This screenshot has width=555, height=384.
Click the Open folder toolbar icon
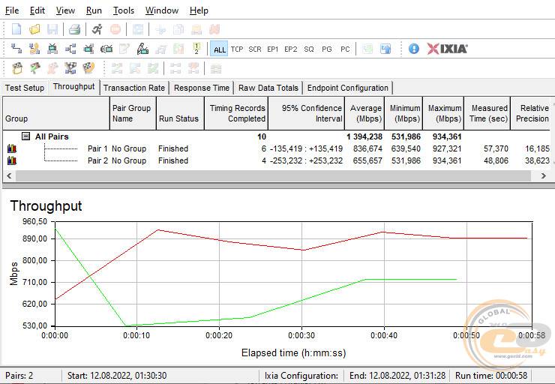[34, 29]
